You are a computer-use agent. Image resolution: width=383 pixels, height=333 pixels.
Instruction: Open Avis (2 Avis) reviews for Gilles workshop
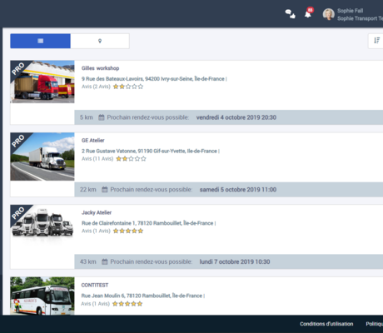pos(96,87)
